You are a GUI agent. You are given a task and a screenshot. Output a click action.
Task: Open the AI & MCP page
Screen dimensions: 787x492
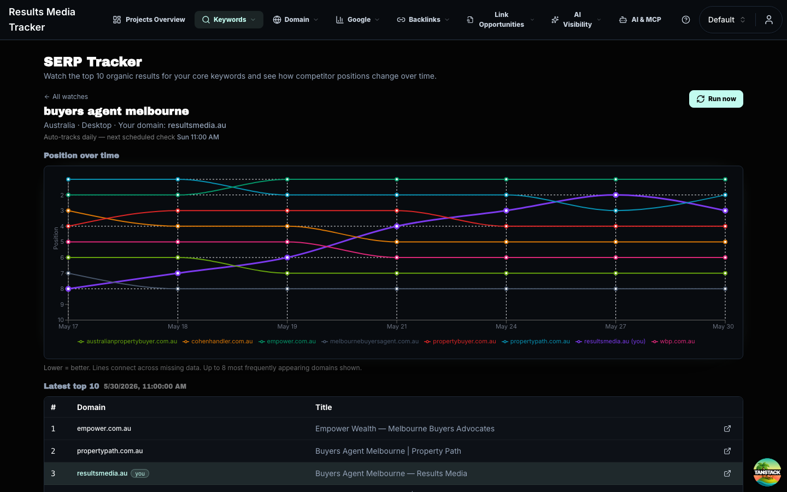pos(639,20)
